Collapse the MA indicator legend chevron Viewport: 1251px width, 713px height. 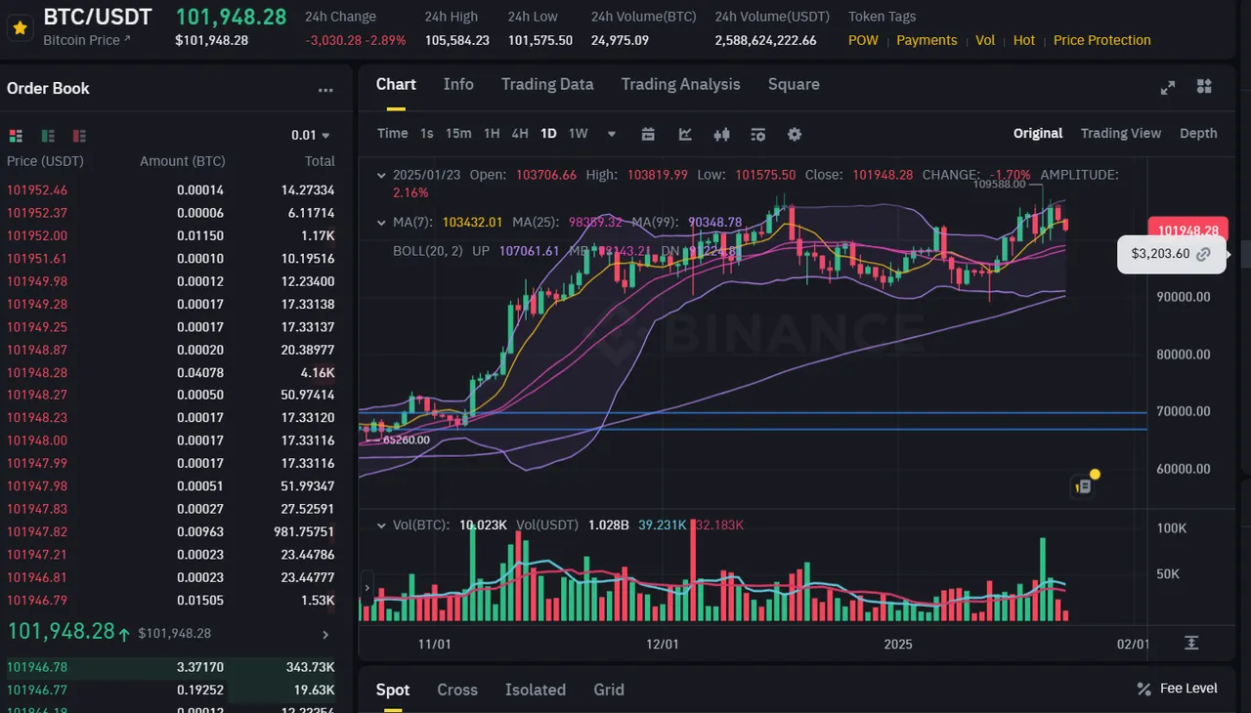tap(381, 223)
